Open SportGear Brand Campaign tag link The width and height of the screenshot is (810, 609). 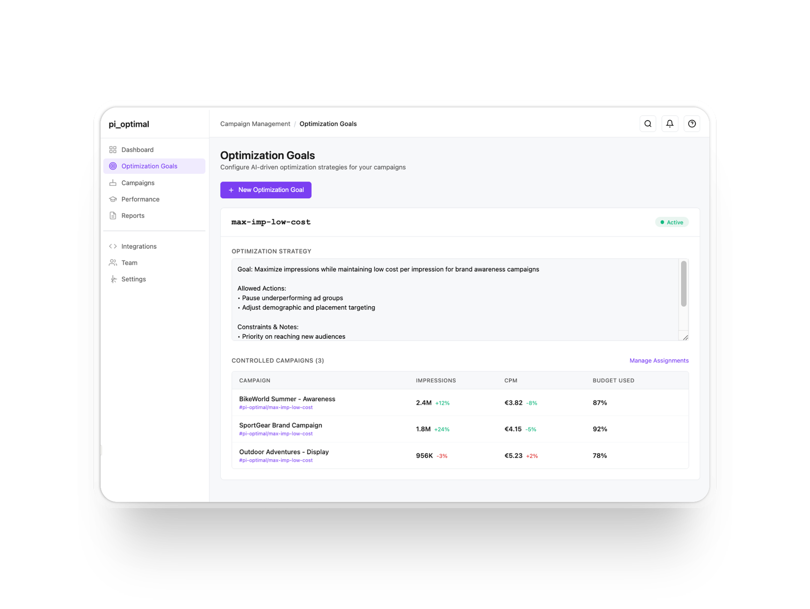[276, 433]
